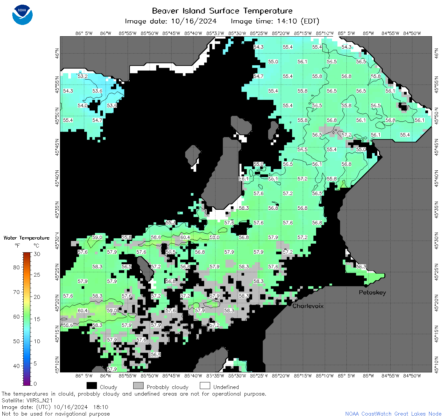Click the 54.0 temperature reading
The width and height of the screenshot is (445, 419).
click(83, 105)
